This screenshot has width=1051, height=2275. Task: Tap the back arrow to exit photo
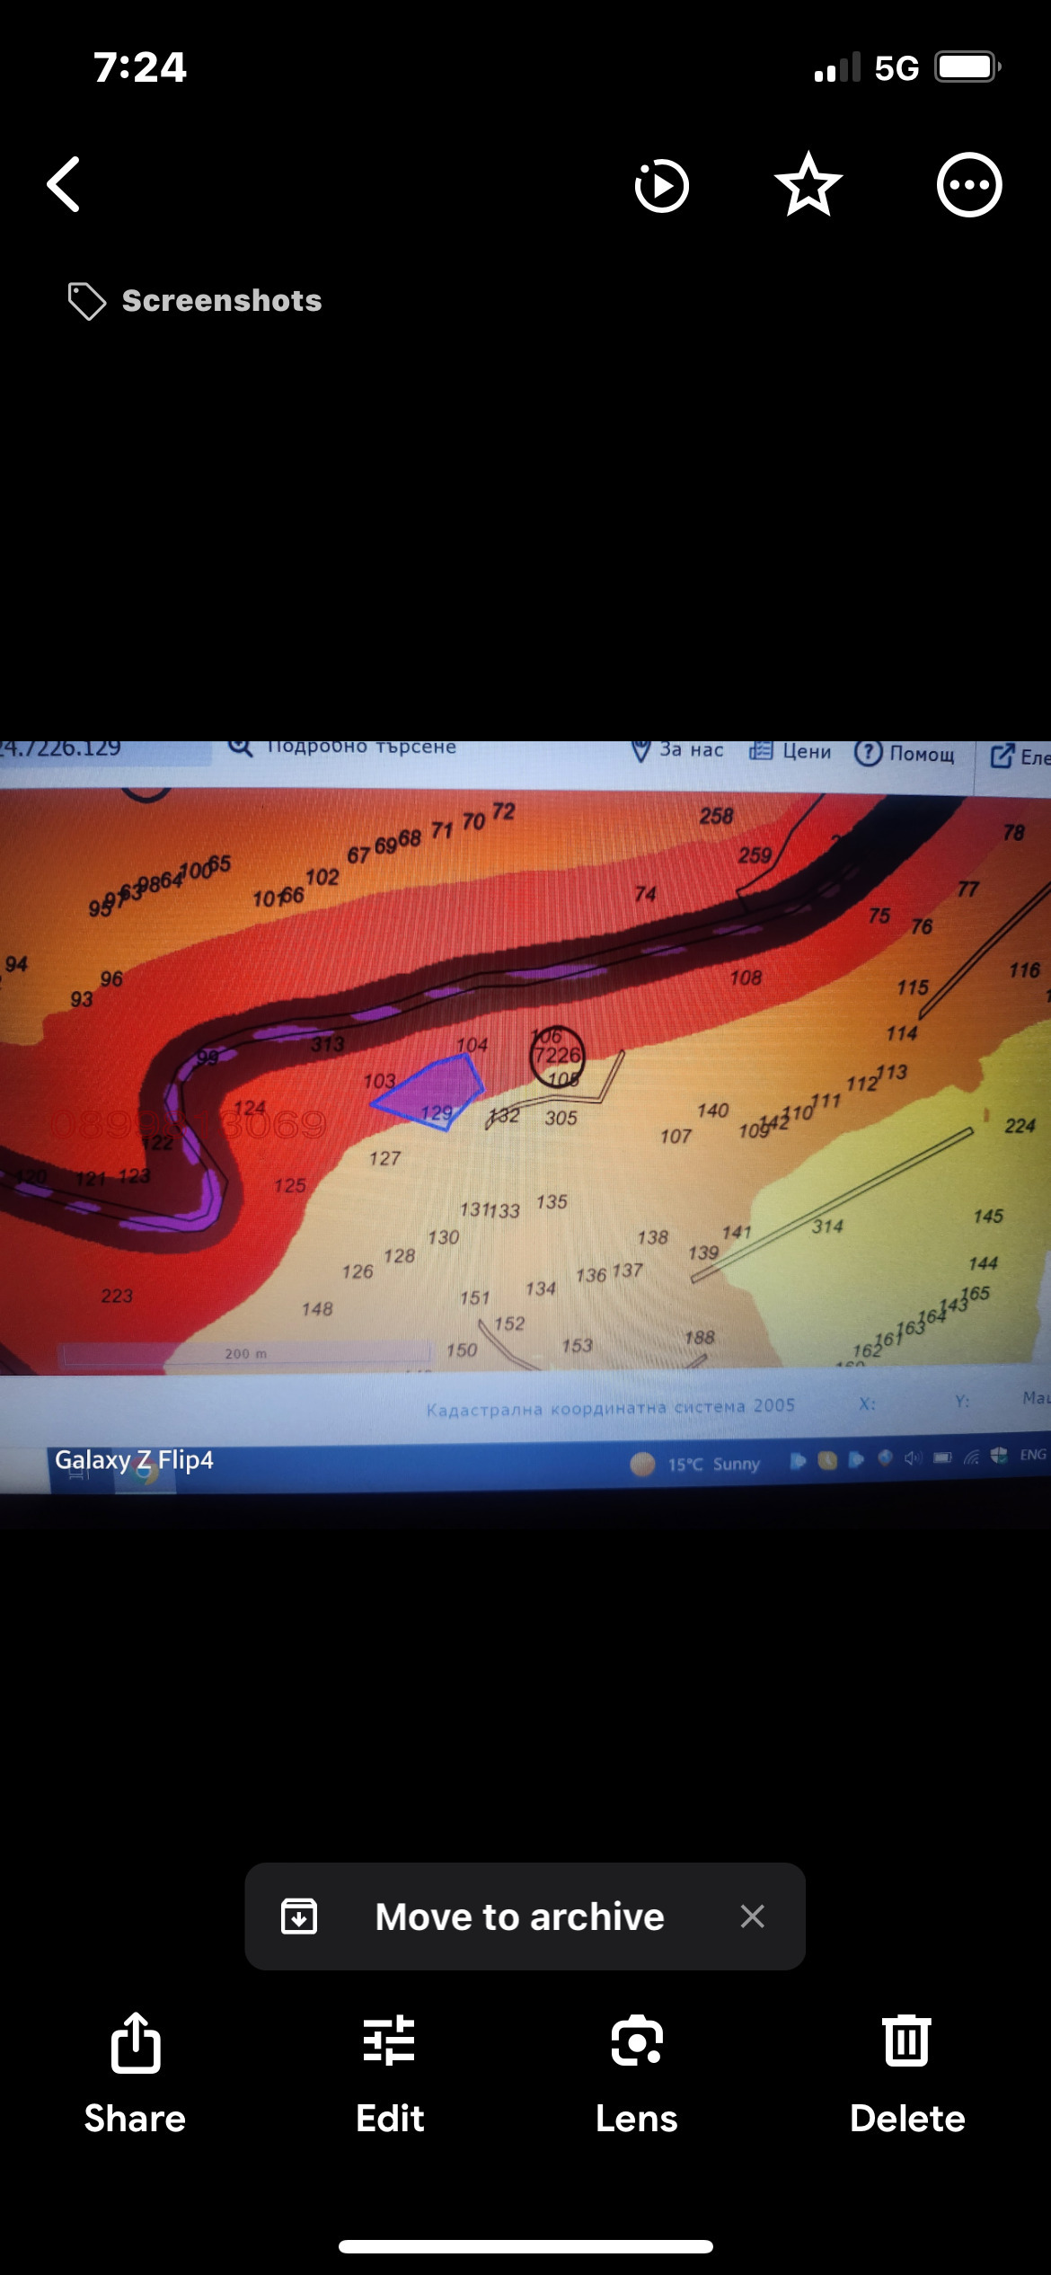tap(64, 185)
